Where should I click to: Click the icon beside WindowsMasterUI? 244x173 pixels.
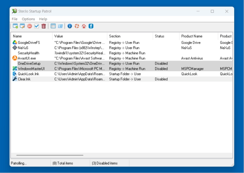point(15,68)
